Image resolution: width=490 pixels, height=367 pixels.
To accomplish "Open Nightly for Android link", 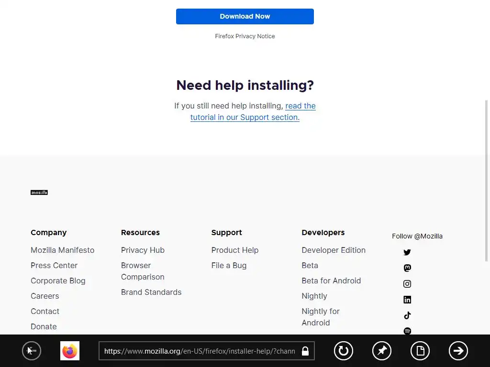I will pos(321,317).
